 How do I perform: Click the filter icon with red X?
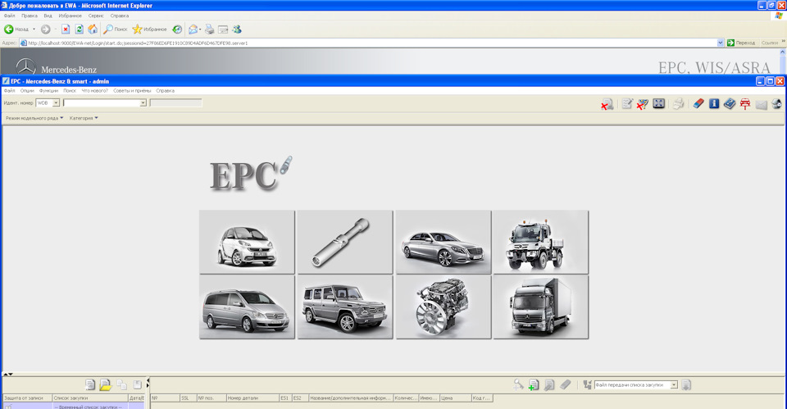(x=643, y=104)
